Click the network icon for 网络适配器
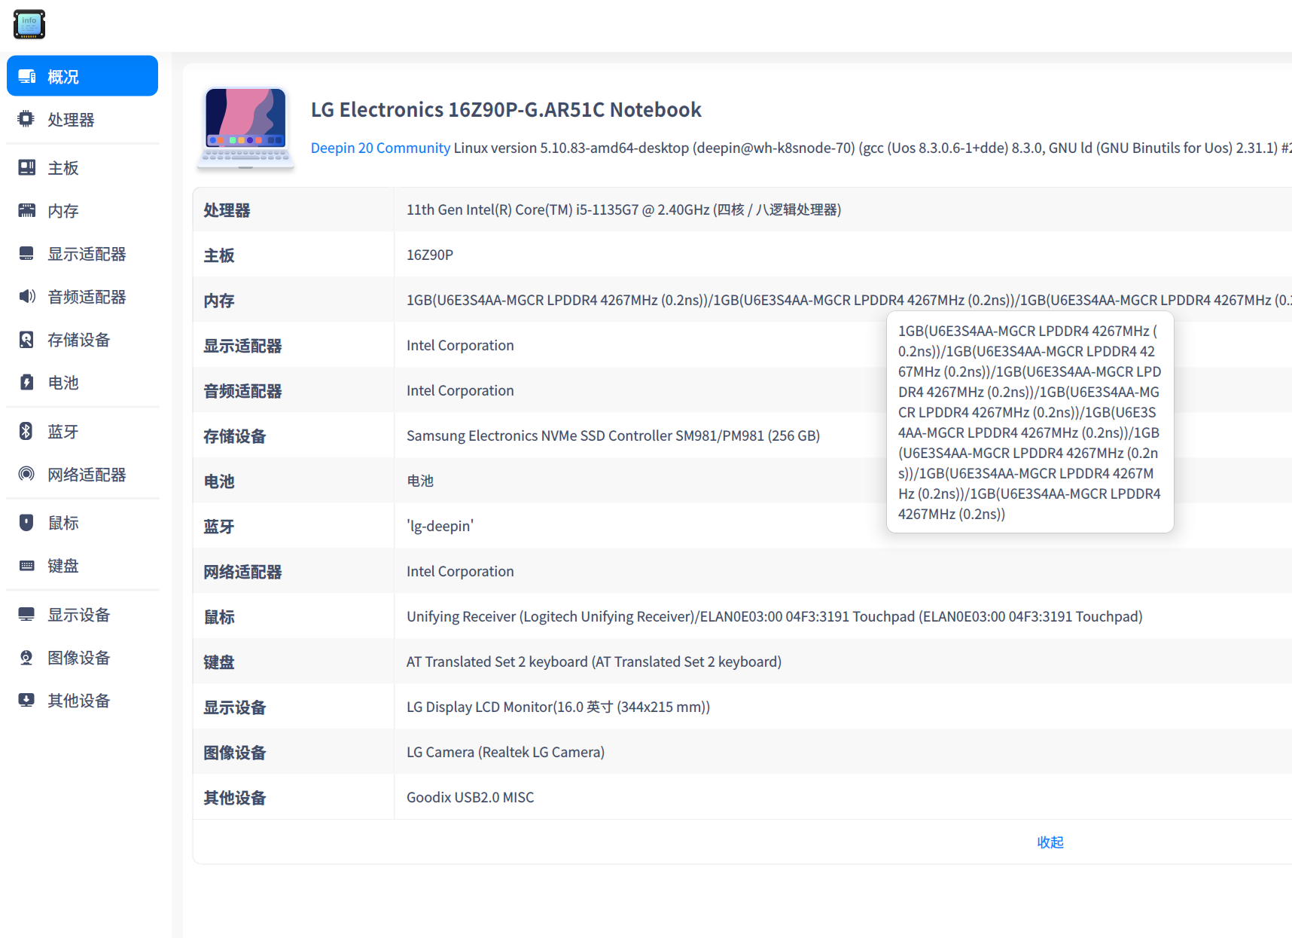Screen dimensions: 1292x938 point(27,474)
